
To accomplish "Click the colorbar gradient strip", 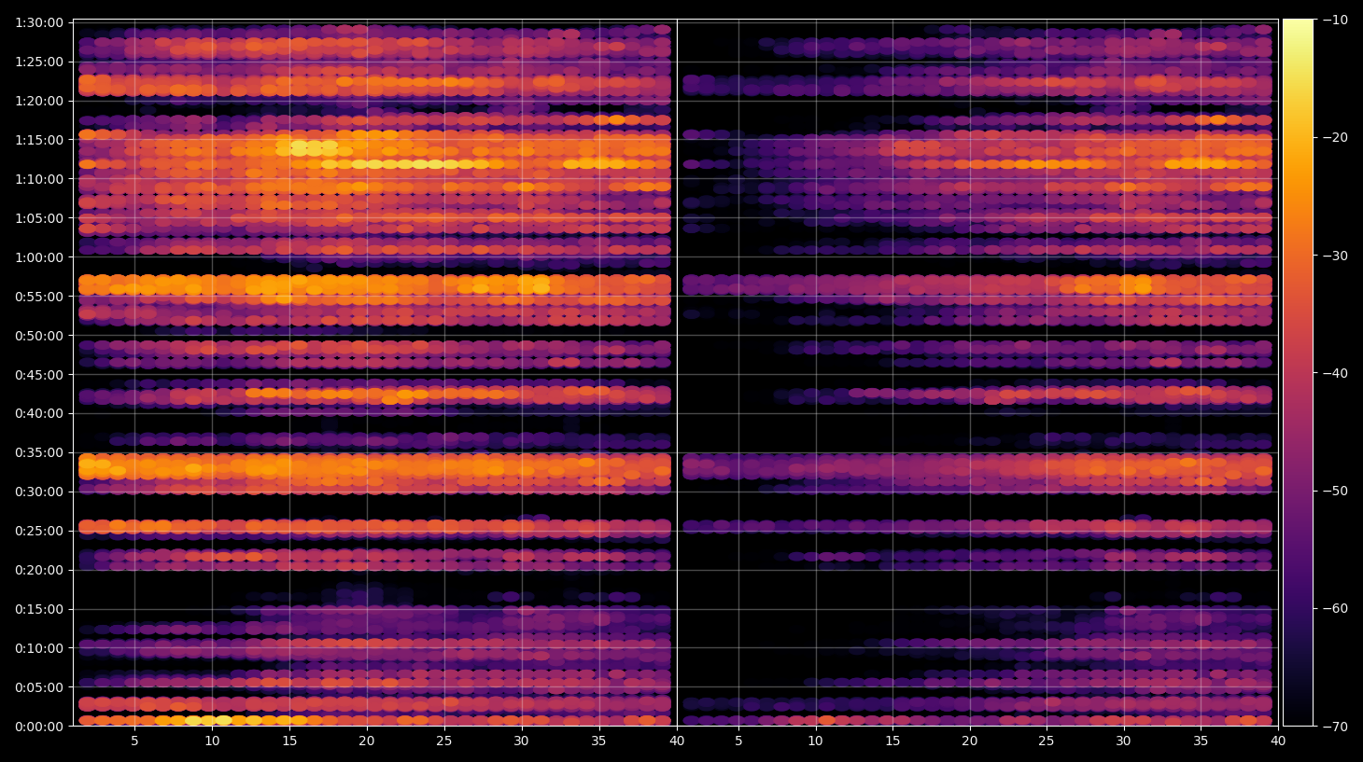I will point(1298,372).
